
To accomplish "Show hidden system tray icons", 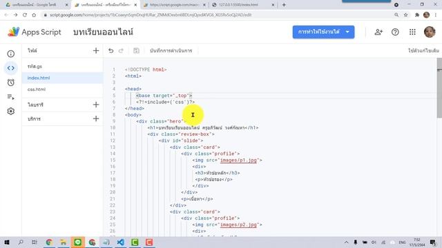I will 346,242.
